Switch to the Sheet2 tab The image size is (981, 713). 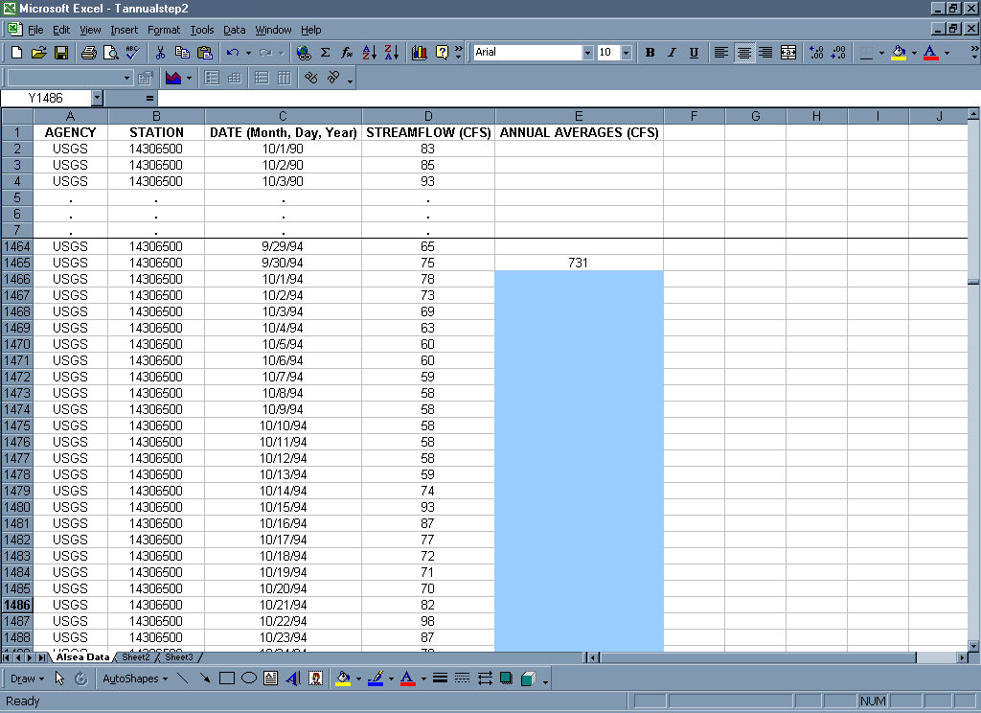pos(135,657)
